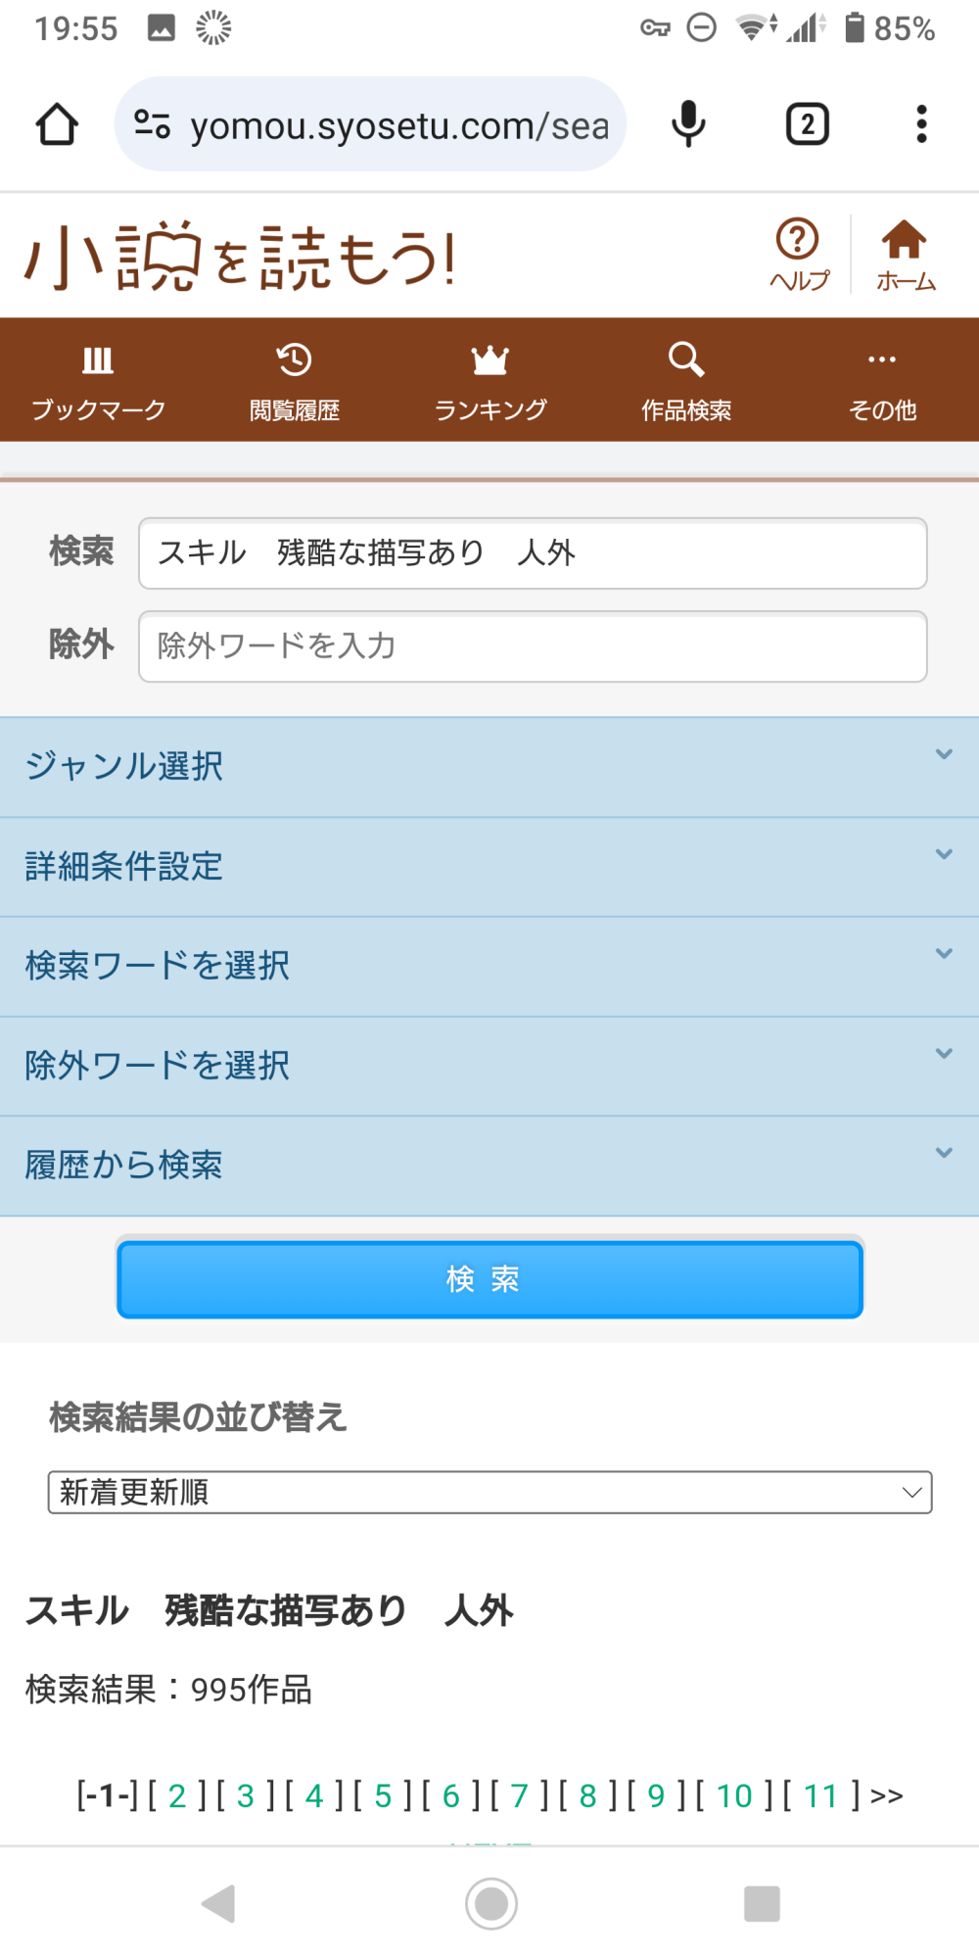Screen dimensions: 979x1959
Task: Tap the microphone voice search icon
Action: coord(688,124)
